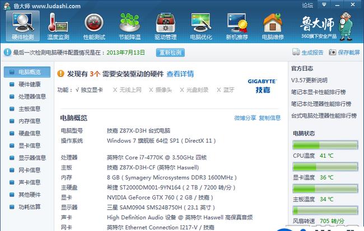Open the 硬件检测 hardware detection tool
This screenshot has width=364, height=231.
(x=23, y=26)
